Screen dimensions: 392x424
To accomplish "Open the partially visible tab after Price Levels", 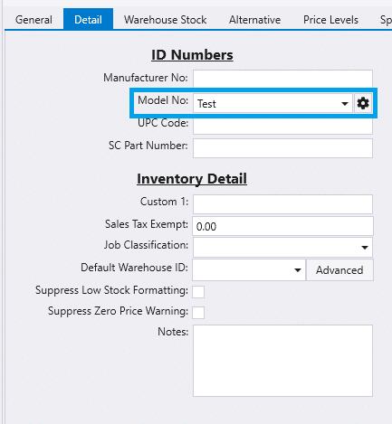I will point(385,20).
